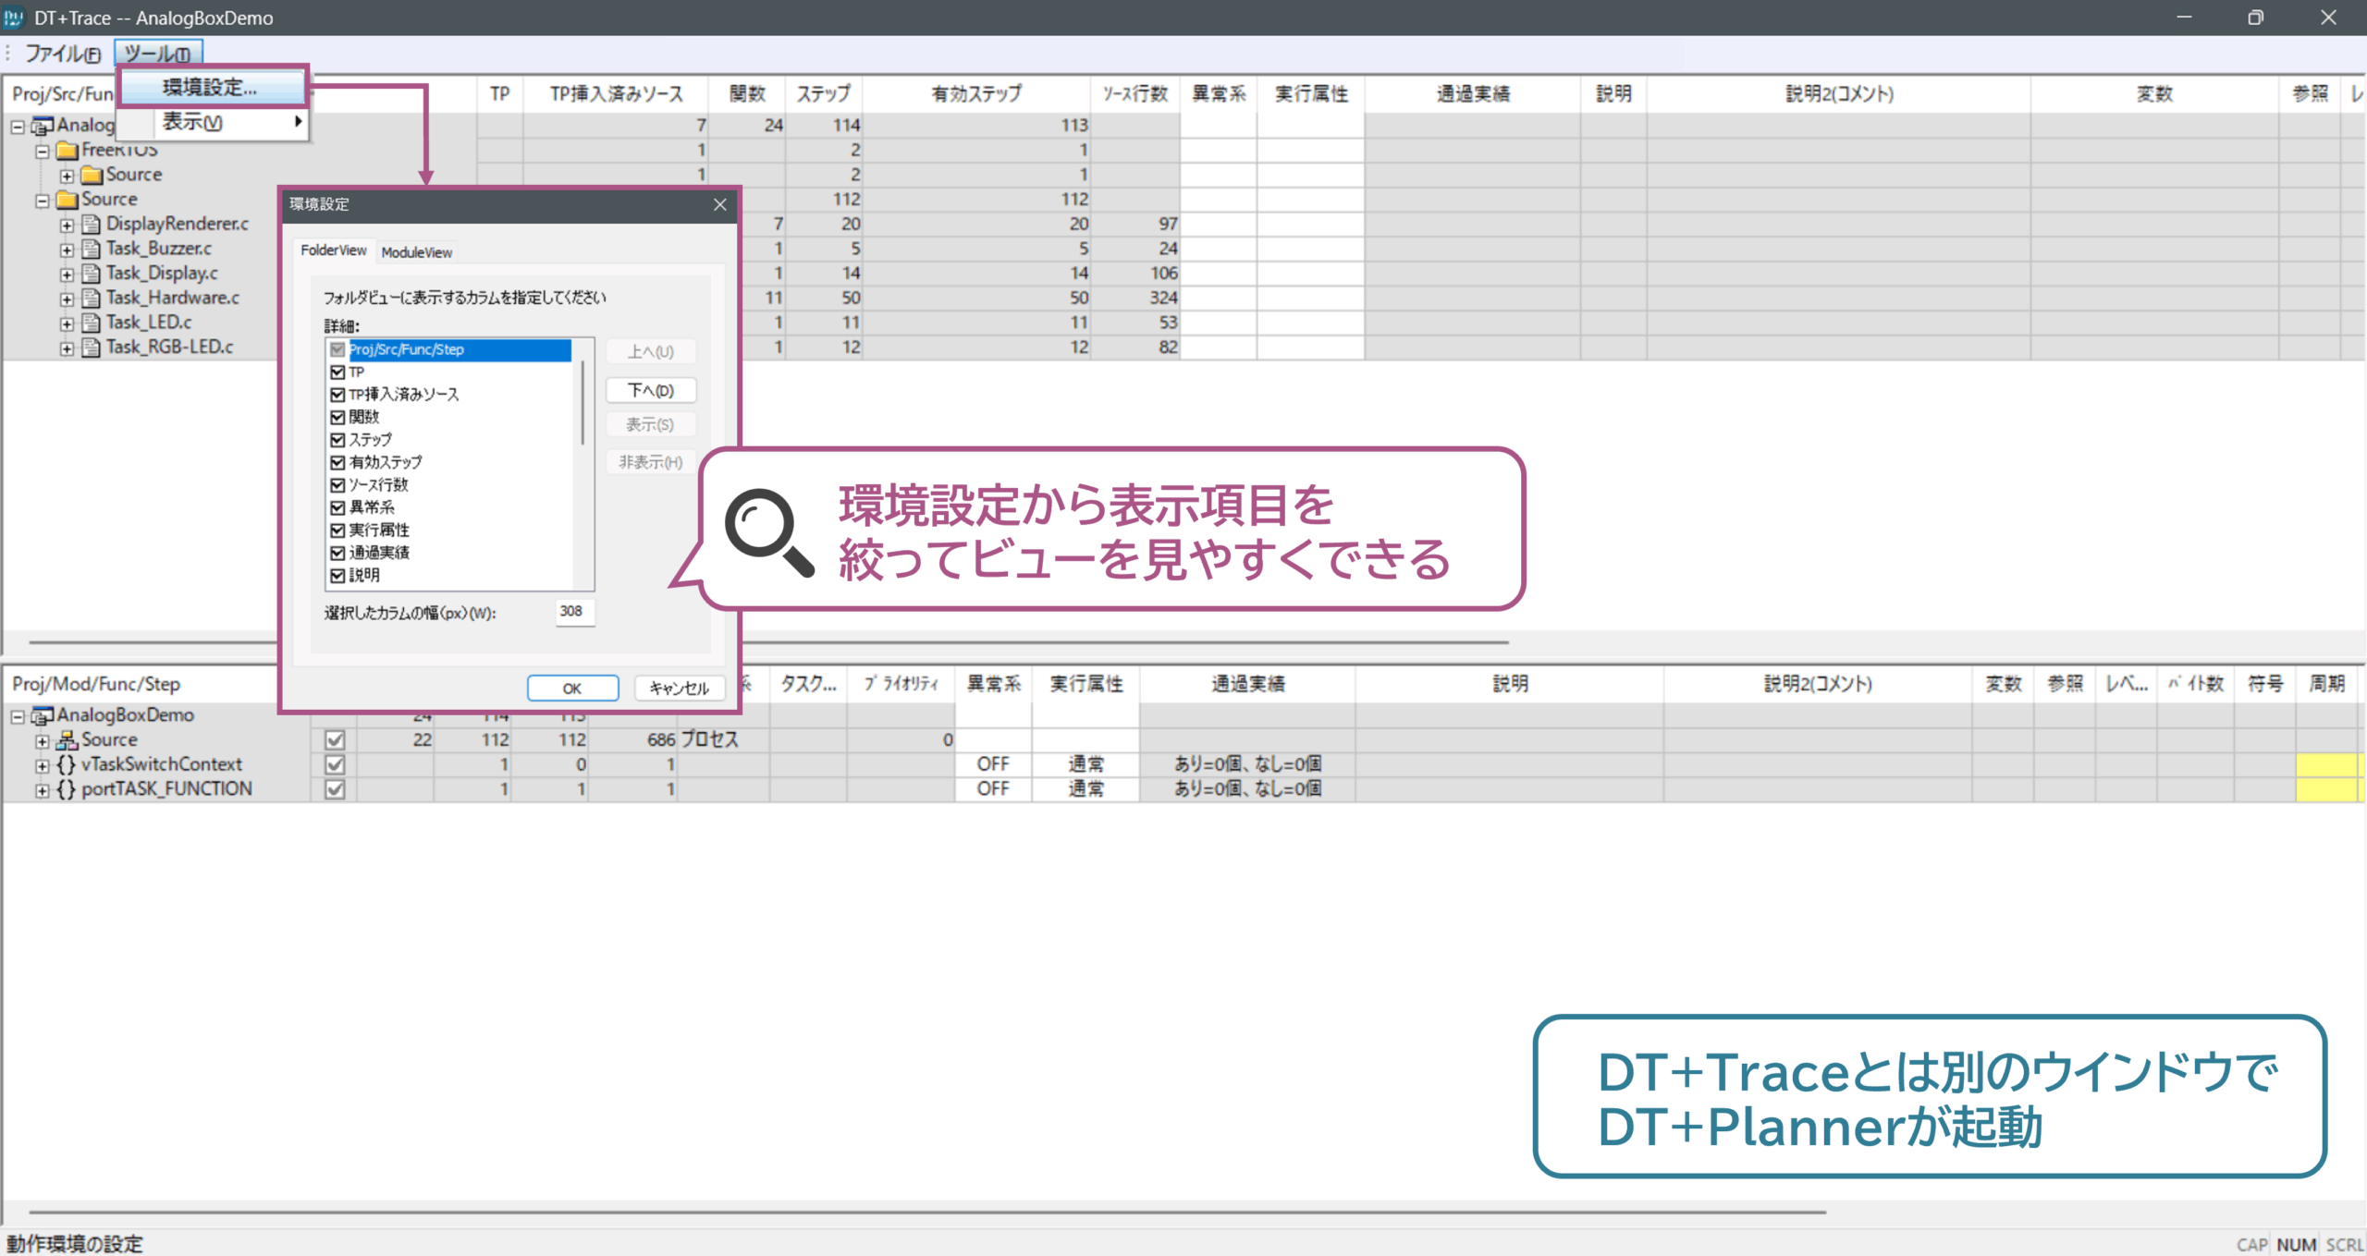
Task: Expand the Task_Hardware.c tree node
Action: 67,299
